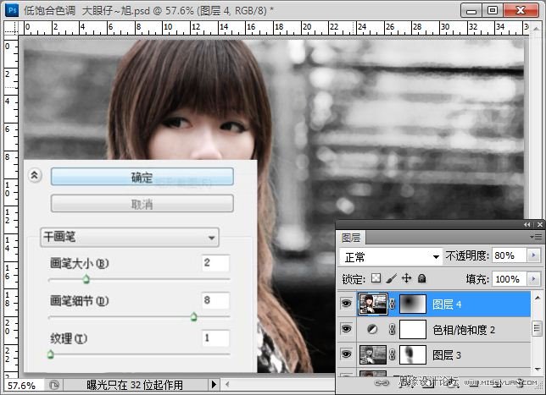Select 图层 4 layer mask thumbnail
Image resolution: width=546 pixels, height=395 pixels.
click(413, 304)
